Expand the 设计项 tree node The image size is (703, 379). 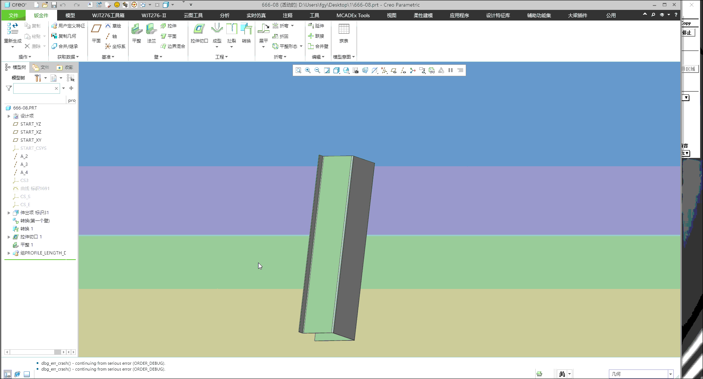pyautogui.click(x=9, y=116)
